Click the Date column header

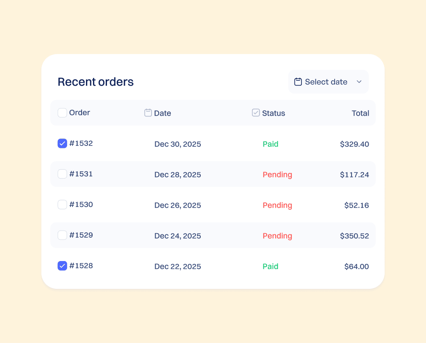[x=162, y=113]
